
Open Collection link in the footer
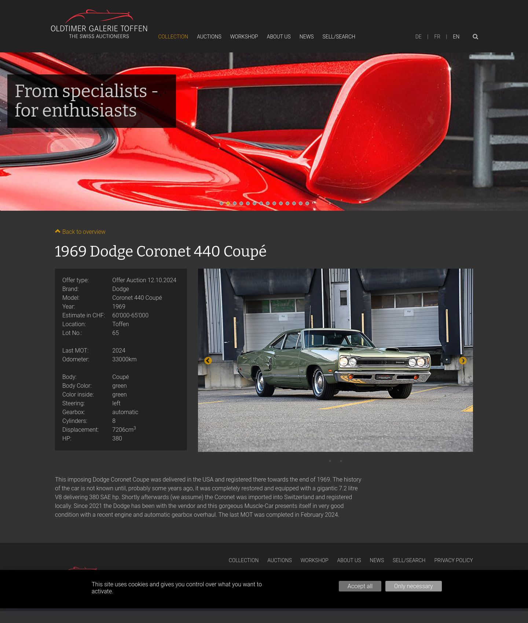coord(243,560)
